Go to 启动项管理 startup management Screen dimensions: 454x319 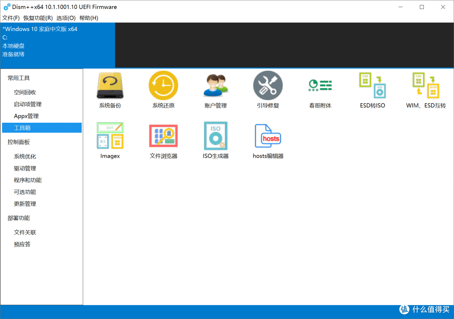pyautogui.click(x=28, y=104)
